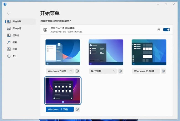This screenshot has height=121, width=180.
Task: Open the 开始按钮 settings page
Action: (x=17, y=29)
